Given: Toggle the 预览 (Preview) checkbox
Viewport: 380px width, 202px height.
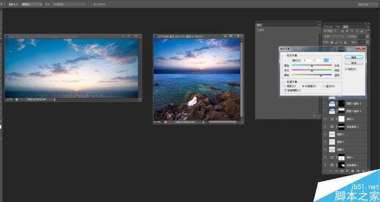Looking at the screenshot, I should click(x=346, y=69).
